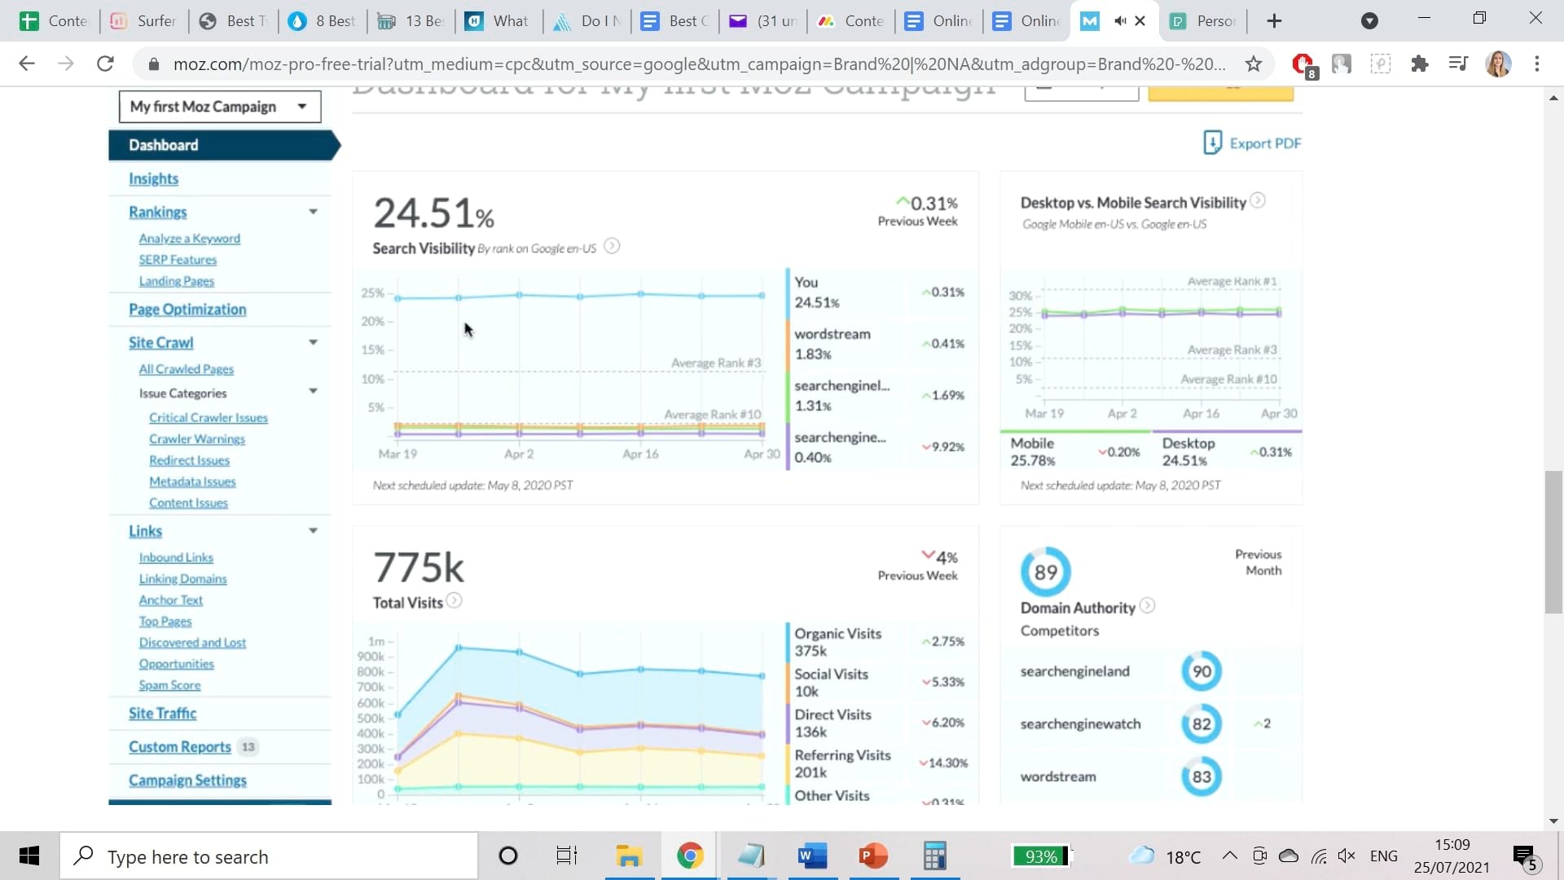Open the notification center icon
The image size is (1564, 880).
click(x=1524, y=856)
